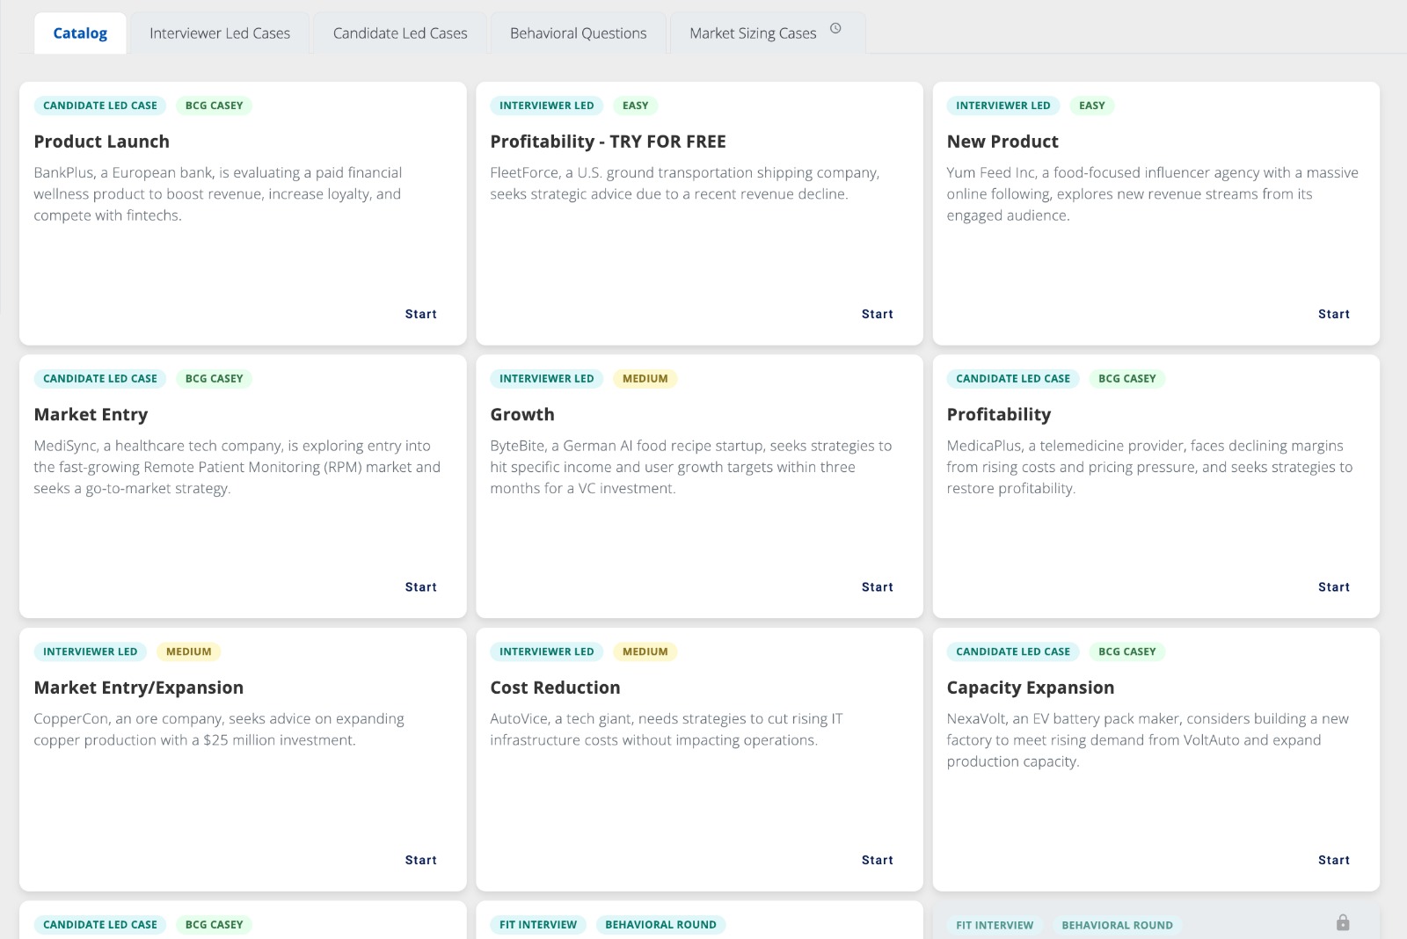Viewport: 1407px width, 939px height.
Task: Open the Interviewer Led Cases tab
Action: (220, 33)
